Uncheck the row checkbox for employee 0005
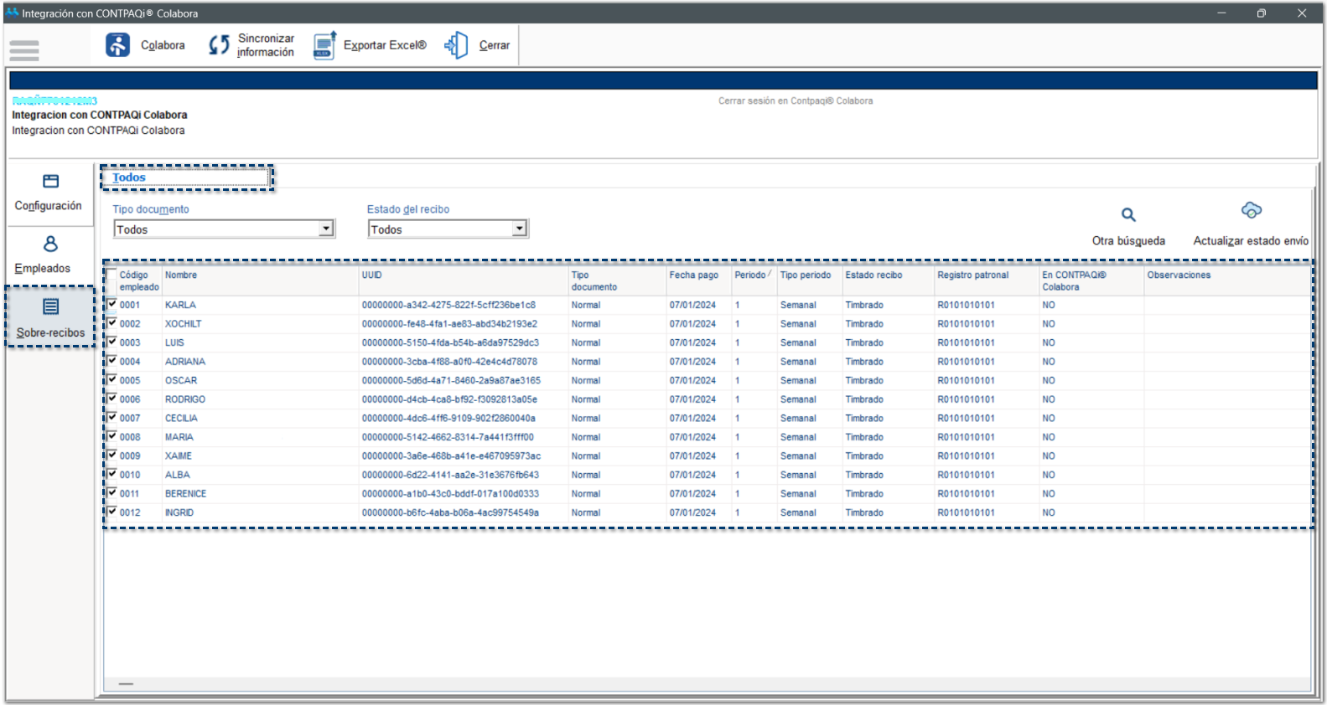Screen dimensions: 1327x705 pos(111,379)
